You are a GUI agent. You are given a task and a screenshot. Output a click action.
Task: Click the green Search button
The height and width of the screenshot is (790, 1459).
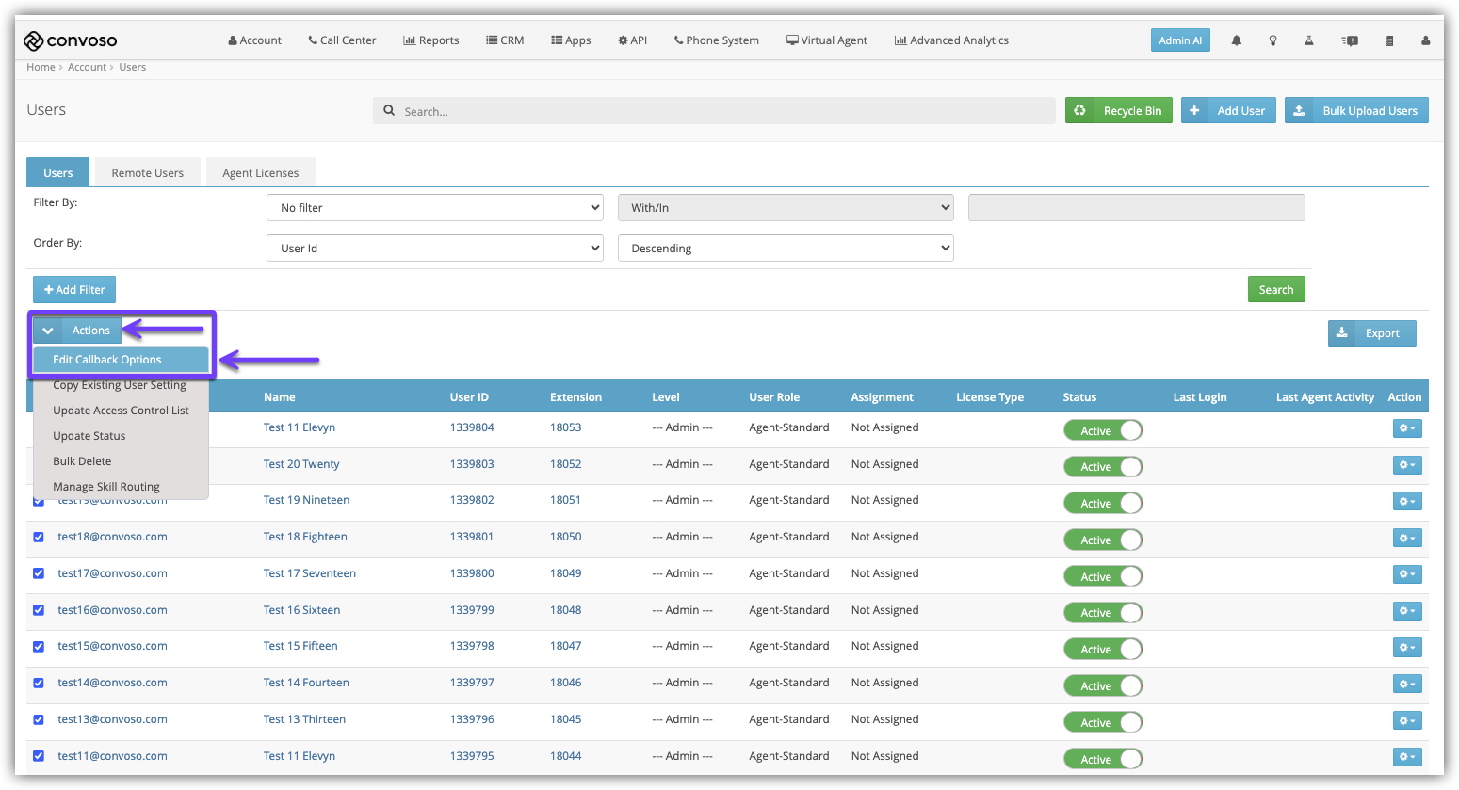[x=1276, y=290]
